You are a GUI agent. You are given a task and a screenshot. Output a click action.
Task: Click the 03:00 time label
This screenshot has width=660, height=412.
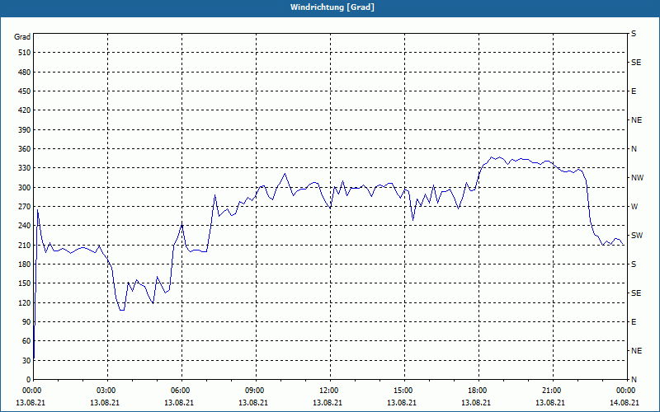click(108, 391)
